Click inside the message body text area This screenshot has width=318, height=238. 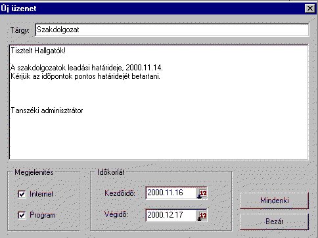point(159,102)
